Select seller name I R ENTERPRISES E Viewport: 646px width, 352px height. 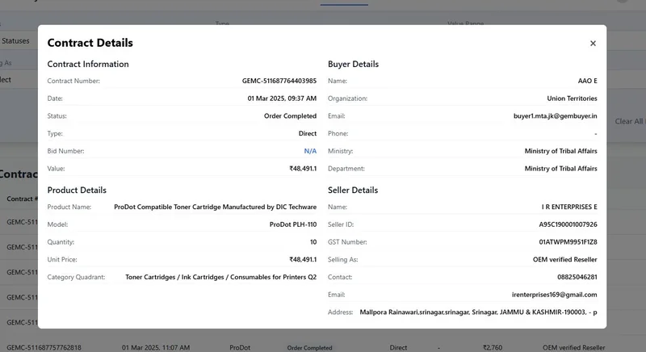(569, 207)
